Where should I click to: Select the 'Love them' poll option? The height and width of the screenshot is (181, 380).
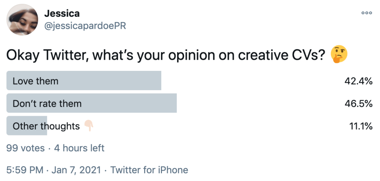coord(36,81)
